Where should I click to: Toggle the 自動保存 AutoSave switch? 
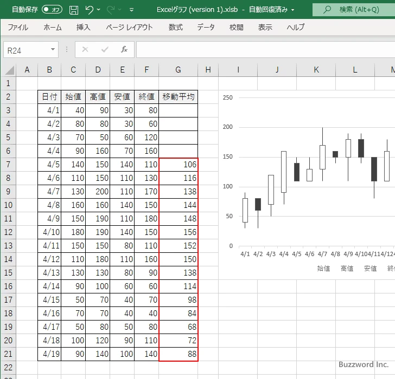point(52,10)
